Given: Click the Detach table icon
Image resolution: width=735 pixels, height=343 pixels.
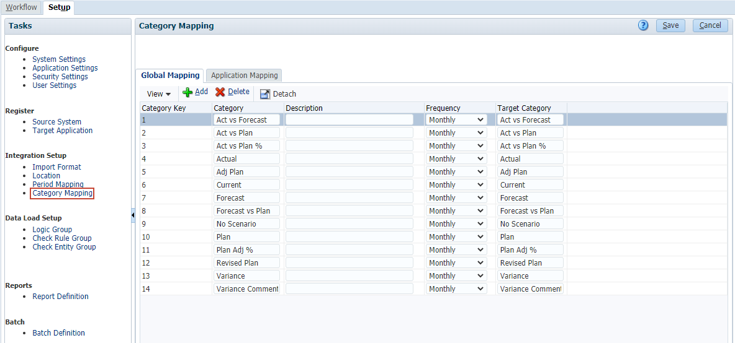Looking at the screenshot, I should tap(265, 94).
